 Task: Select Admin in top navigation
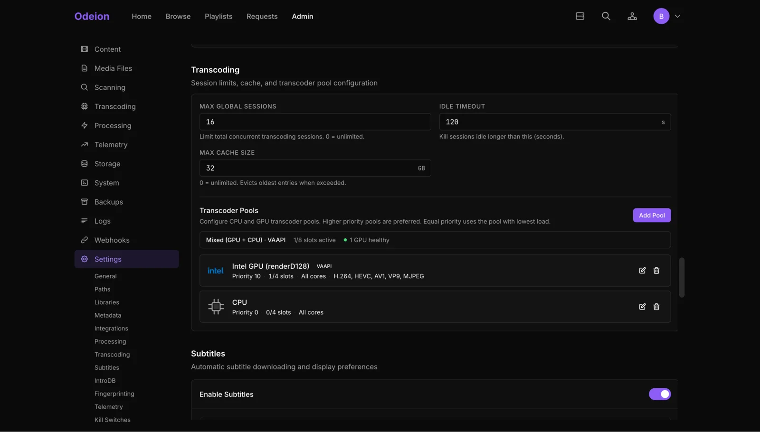302,16
